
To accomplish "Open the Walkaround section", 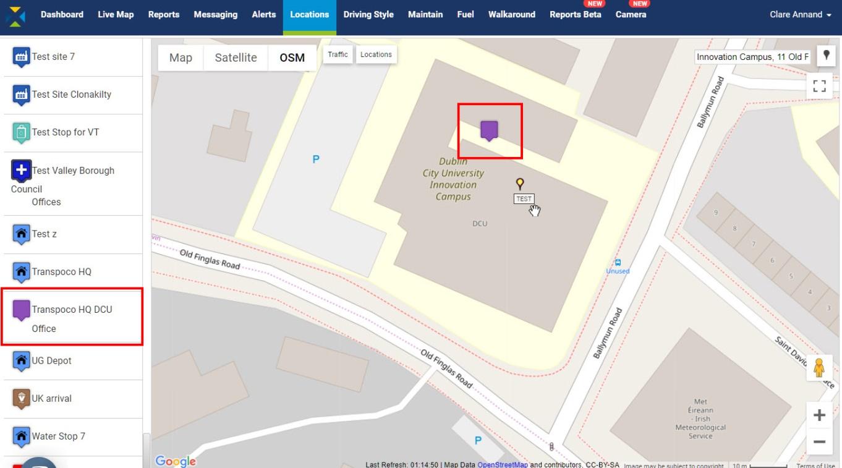I will [512, 14].
